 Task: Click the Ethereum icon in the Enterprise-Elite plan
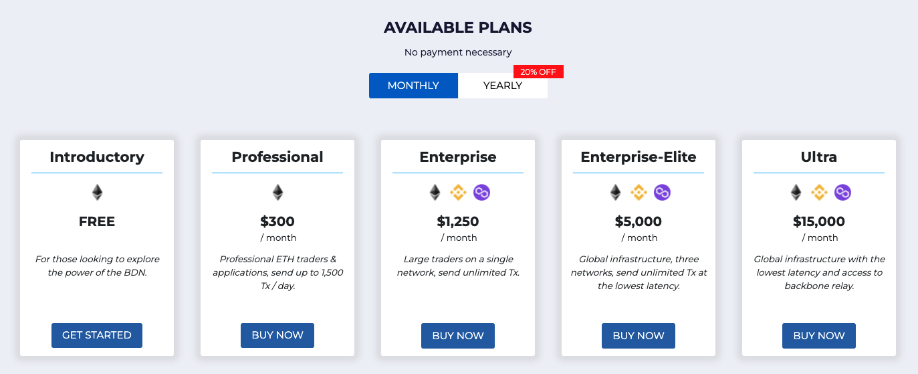[x=615, y=193]
